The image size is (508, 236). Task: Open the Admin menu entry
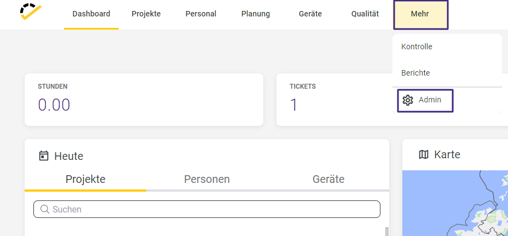coord(425,101)
